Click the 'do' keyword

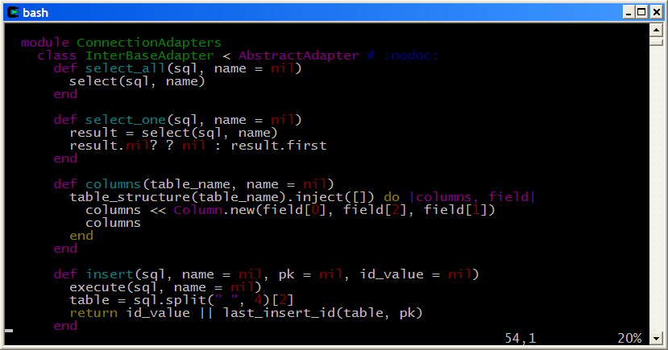click(x=392, y=197)
